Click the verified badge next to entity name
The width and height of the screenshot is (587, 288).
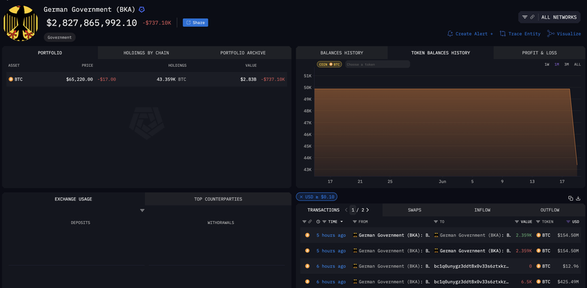(142, 10)
